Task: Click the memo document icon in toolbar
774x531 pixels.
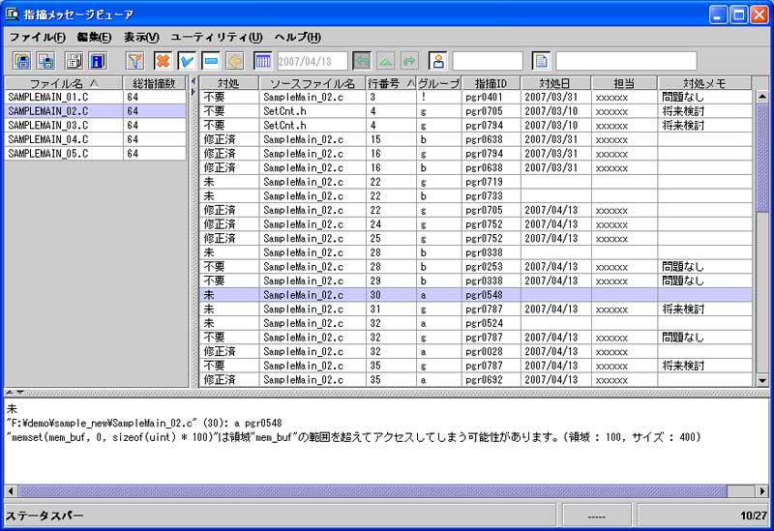Action: 542,61
